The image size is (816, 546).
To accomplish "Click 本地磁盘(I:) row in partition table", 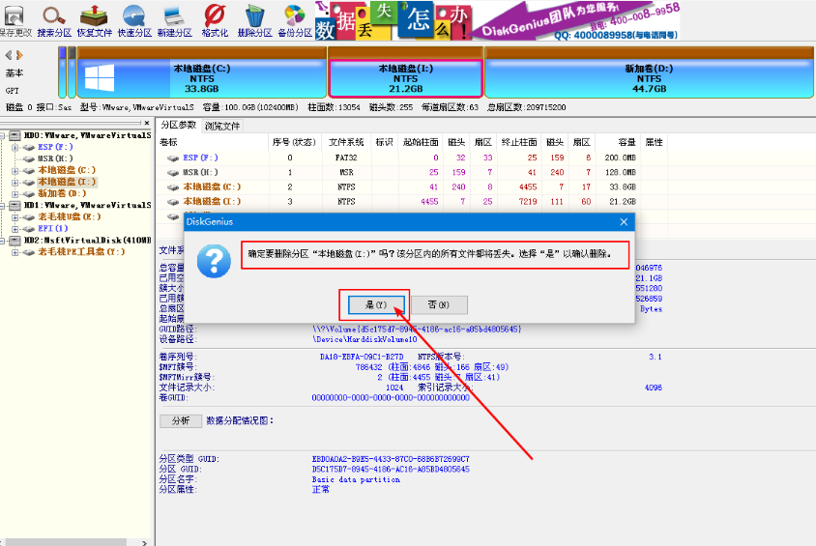I will point(411,201).
